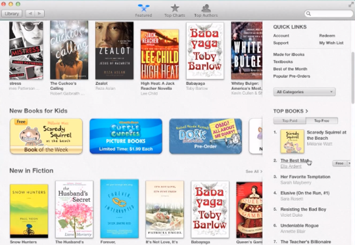This screenshot has width=355, height=245.
Task: Select 'Undeniable Rogue' chart entry
Action: pos(299,225)
